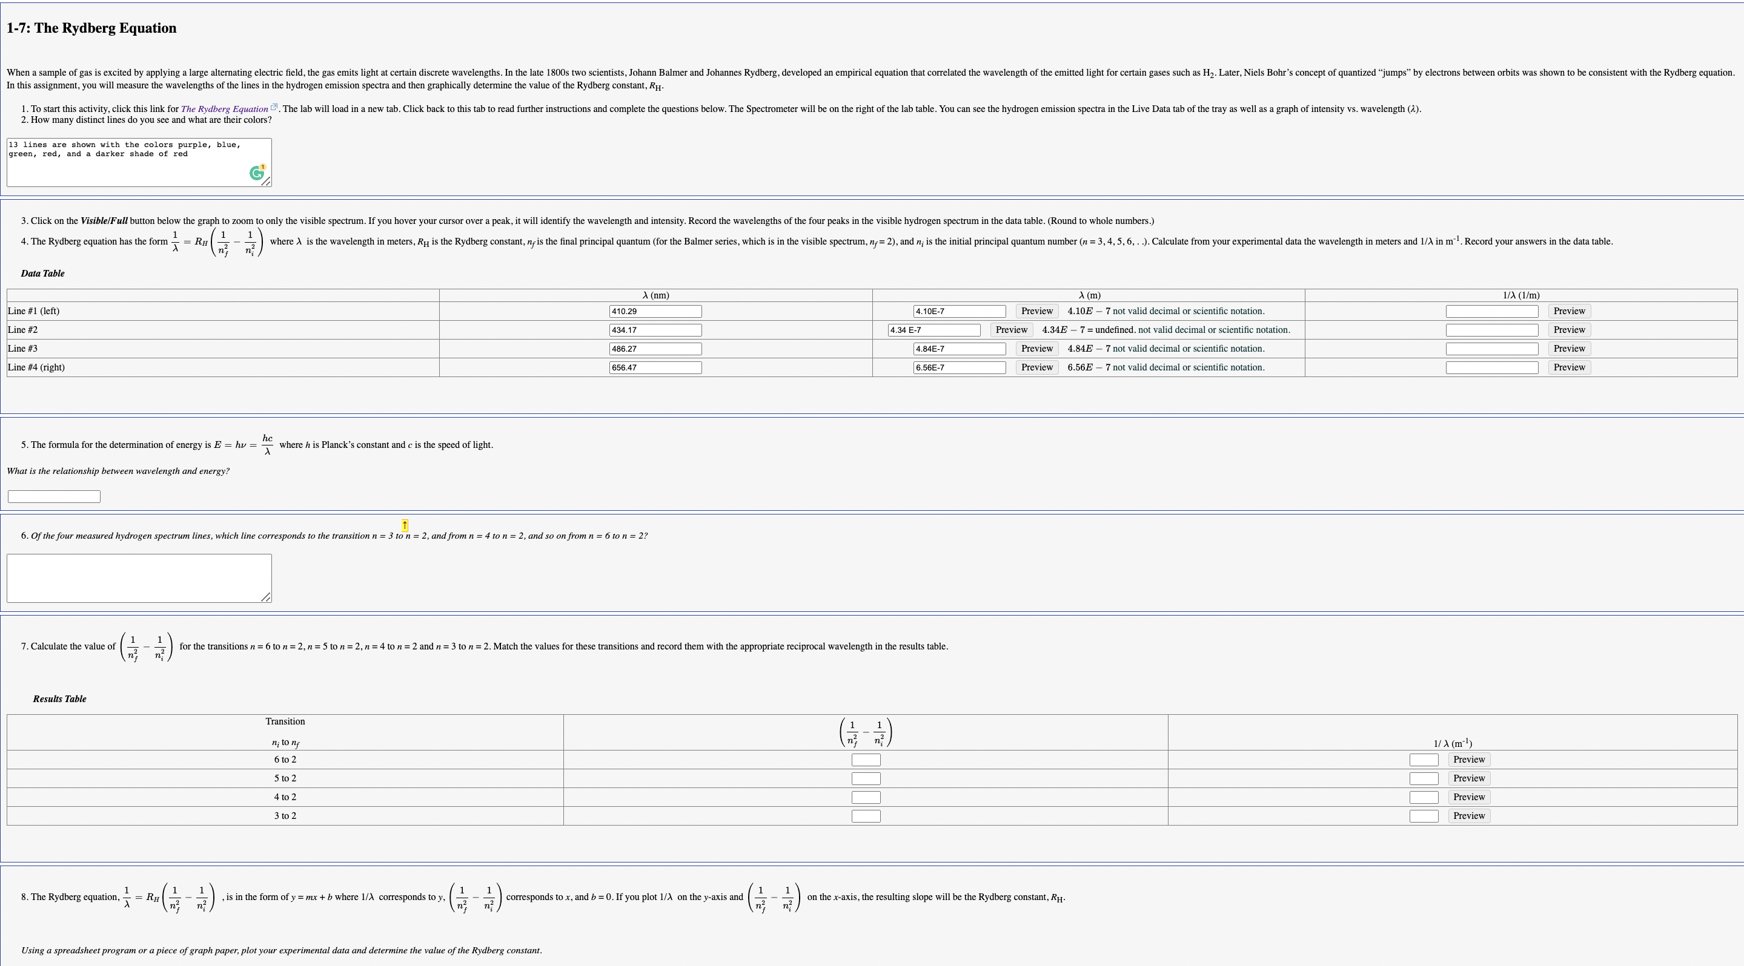
Task: Click Line #3 wavelength nm field 486.27
Action: (655, 349)
